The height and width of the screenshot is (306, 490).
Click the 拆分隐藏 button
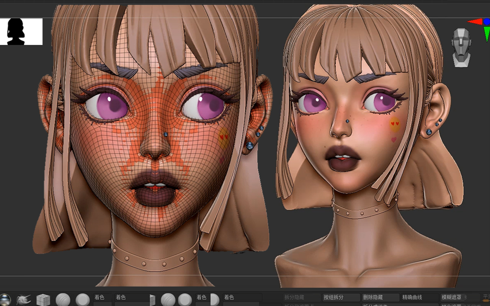click(301, 297)
